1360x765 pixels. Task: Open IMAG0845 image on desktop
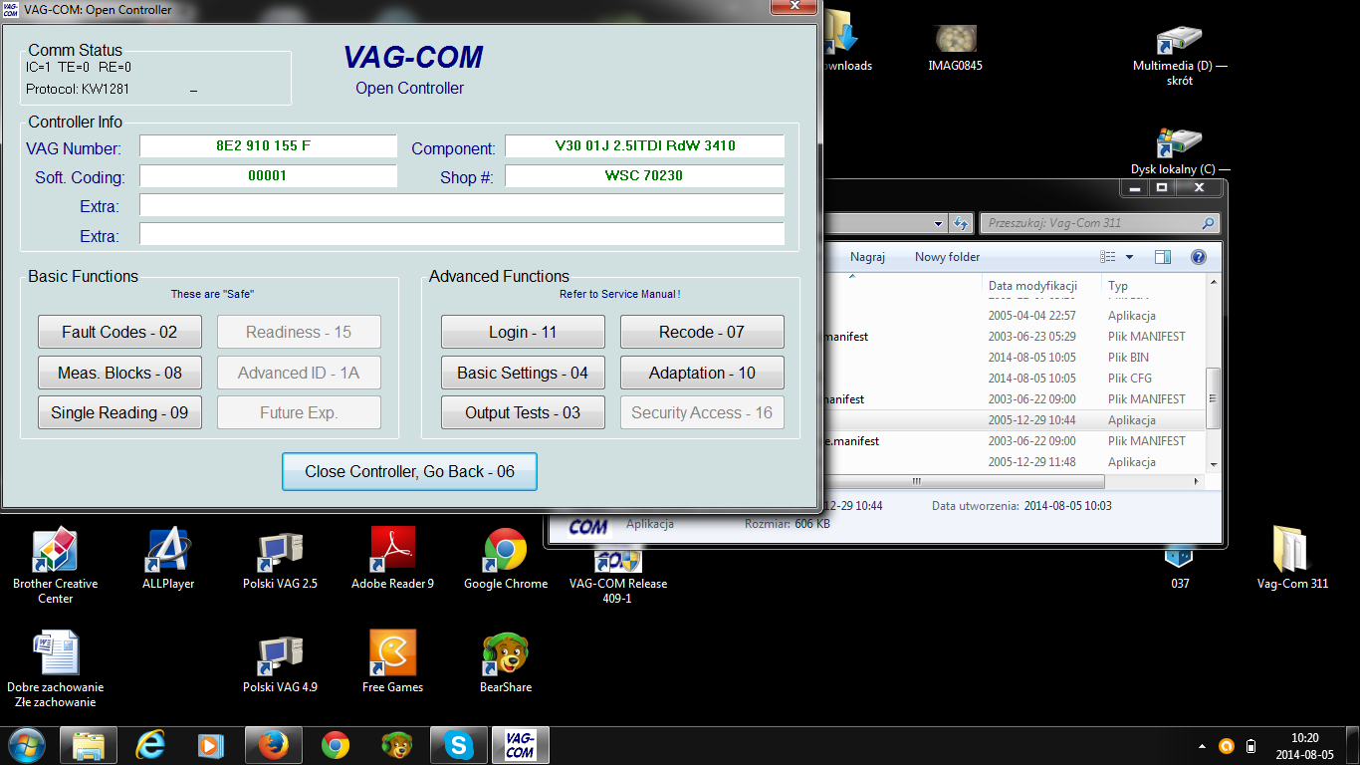tap(956, 47)
